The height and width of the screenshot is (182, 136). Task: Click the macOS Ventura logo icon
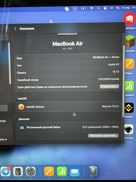[x=21, y=107]
